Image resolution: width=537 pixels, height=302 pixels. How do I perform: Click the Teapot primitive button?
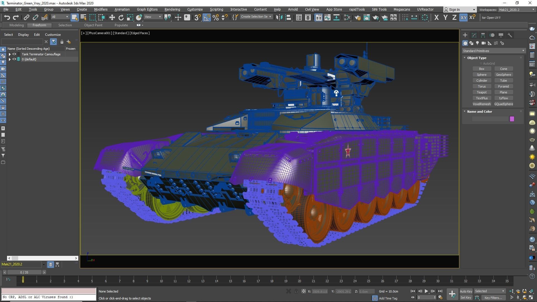click(x=481, y=92)
